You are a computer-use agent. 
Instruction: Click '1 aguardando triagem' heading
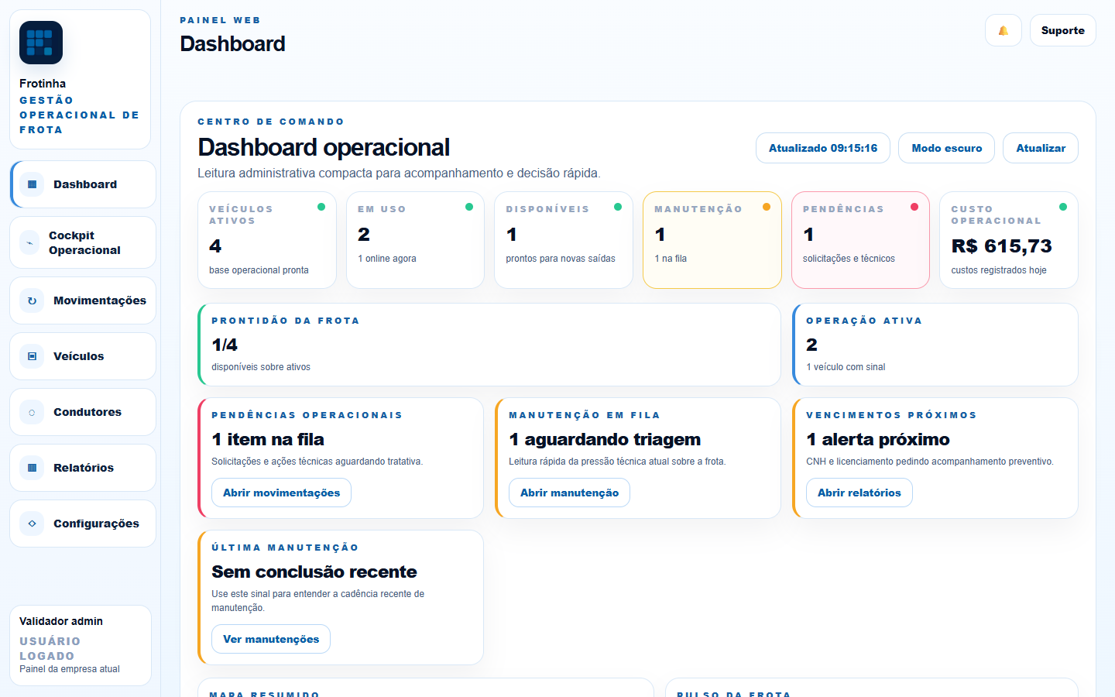coord(605,439)
